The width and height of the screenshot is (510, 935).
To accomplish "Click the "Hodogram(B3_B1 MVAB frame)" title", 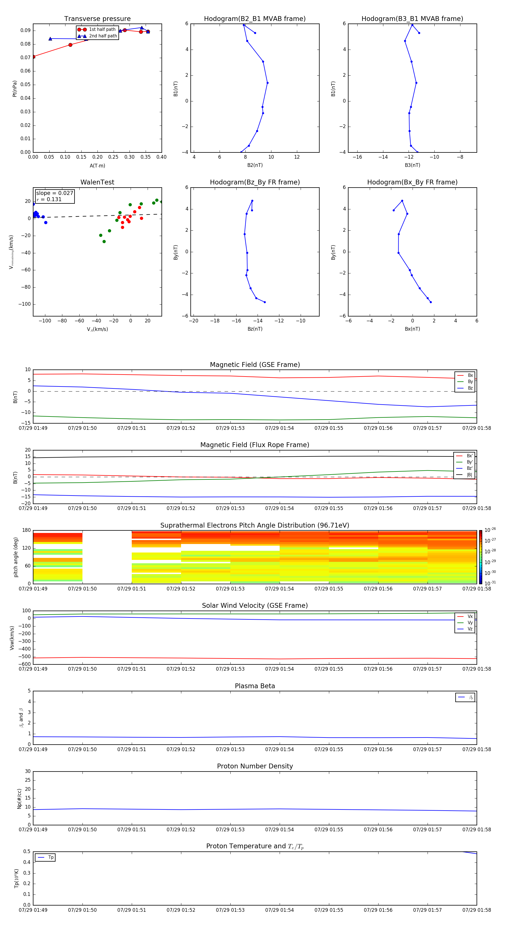I will (412, 19).
